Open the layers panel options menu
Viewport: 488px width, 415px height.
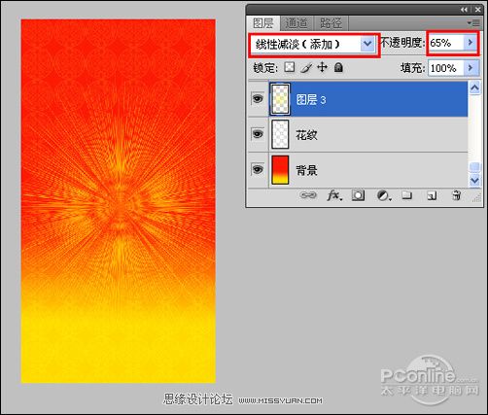473,23
